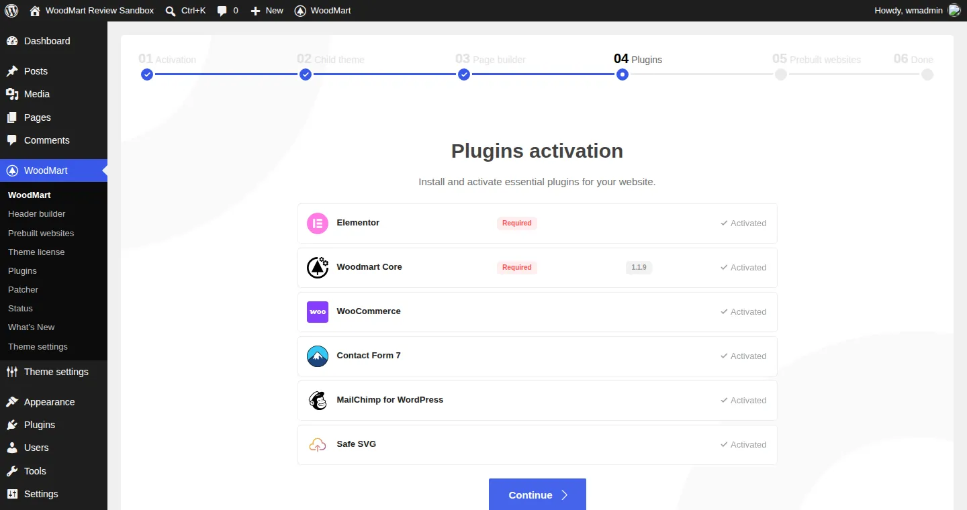967x510 pixels.
Task: Click the Pages icon in the sidebar
Action: [x=12, y=117]
